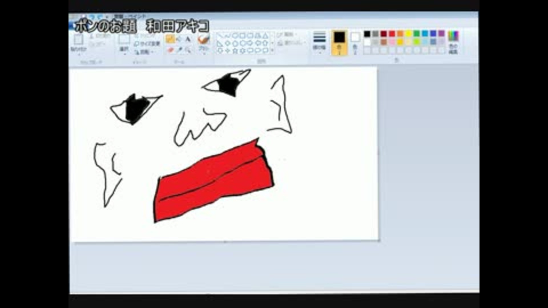Choose the Right arrow shape

(x=250, y=43)
